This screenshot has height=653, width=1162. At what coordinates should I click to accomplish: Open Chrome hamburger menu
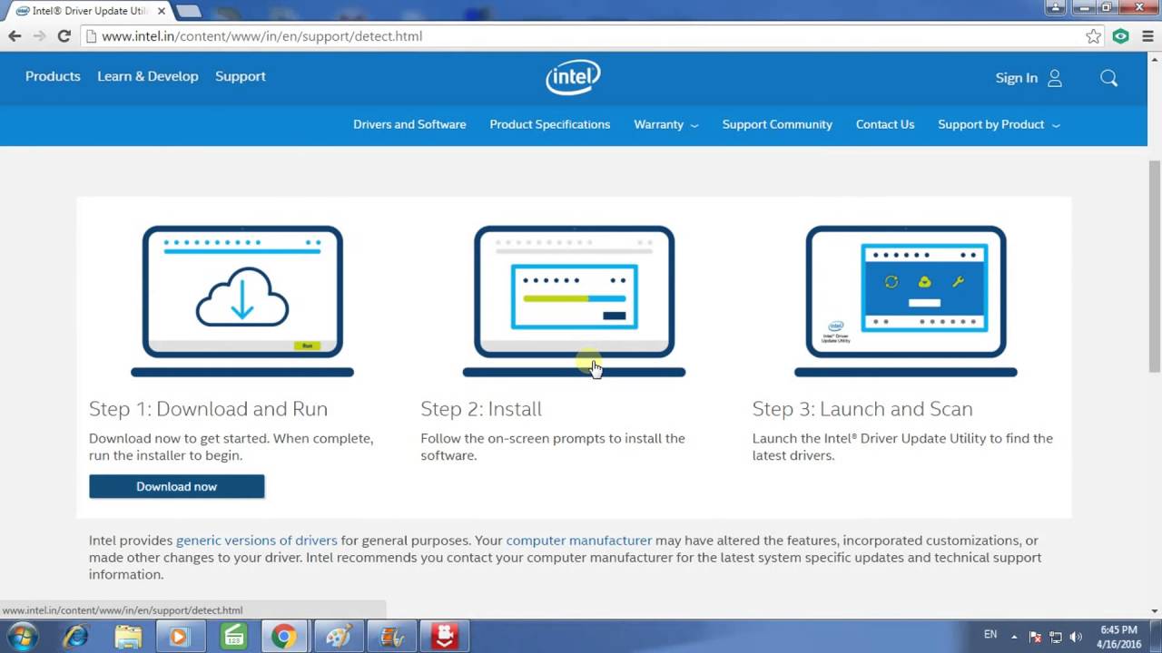(1147, 36)
